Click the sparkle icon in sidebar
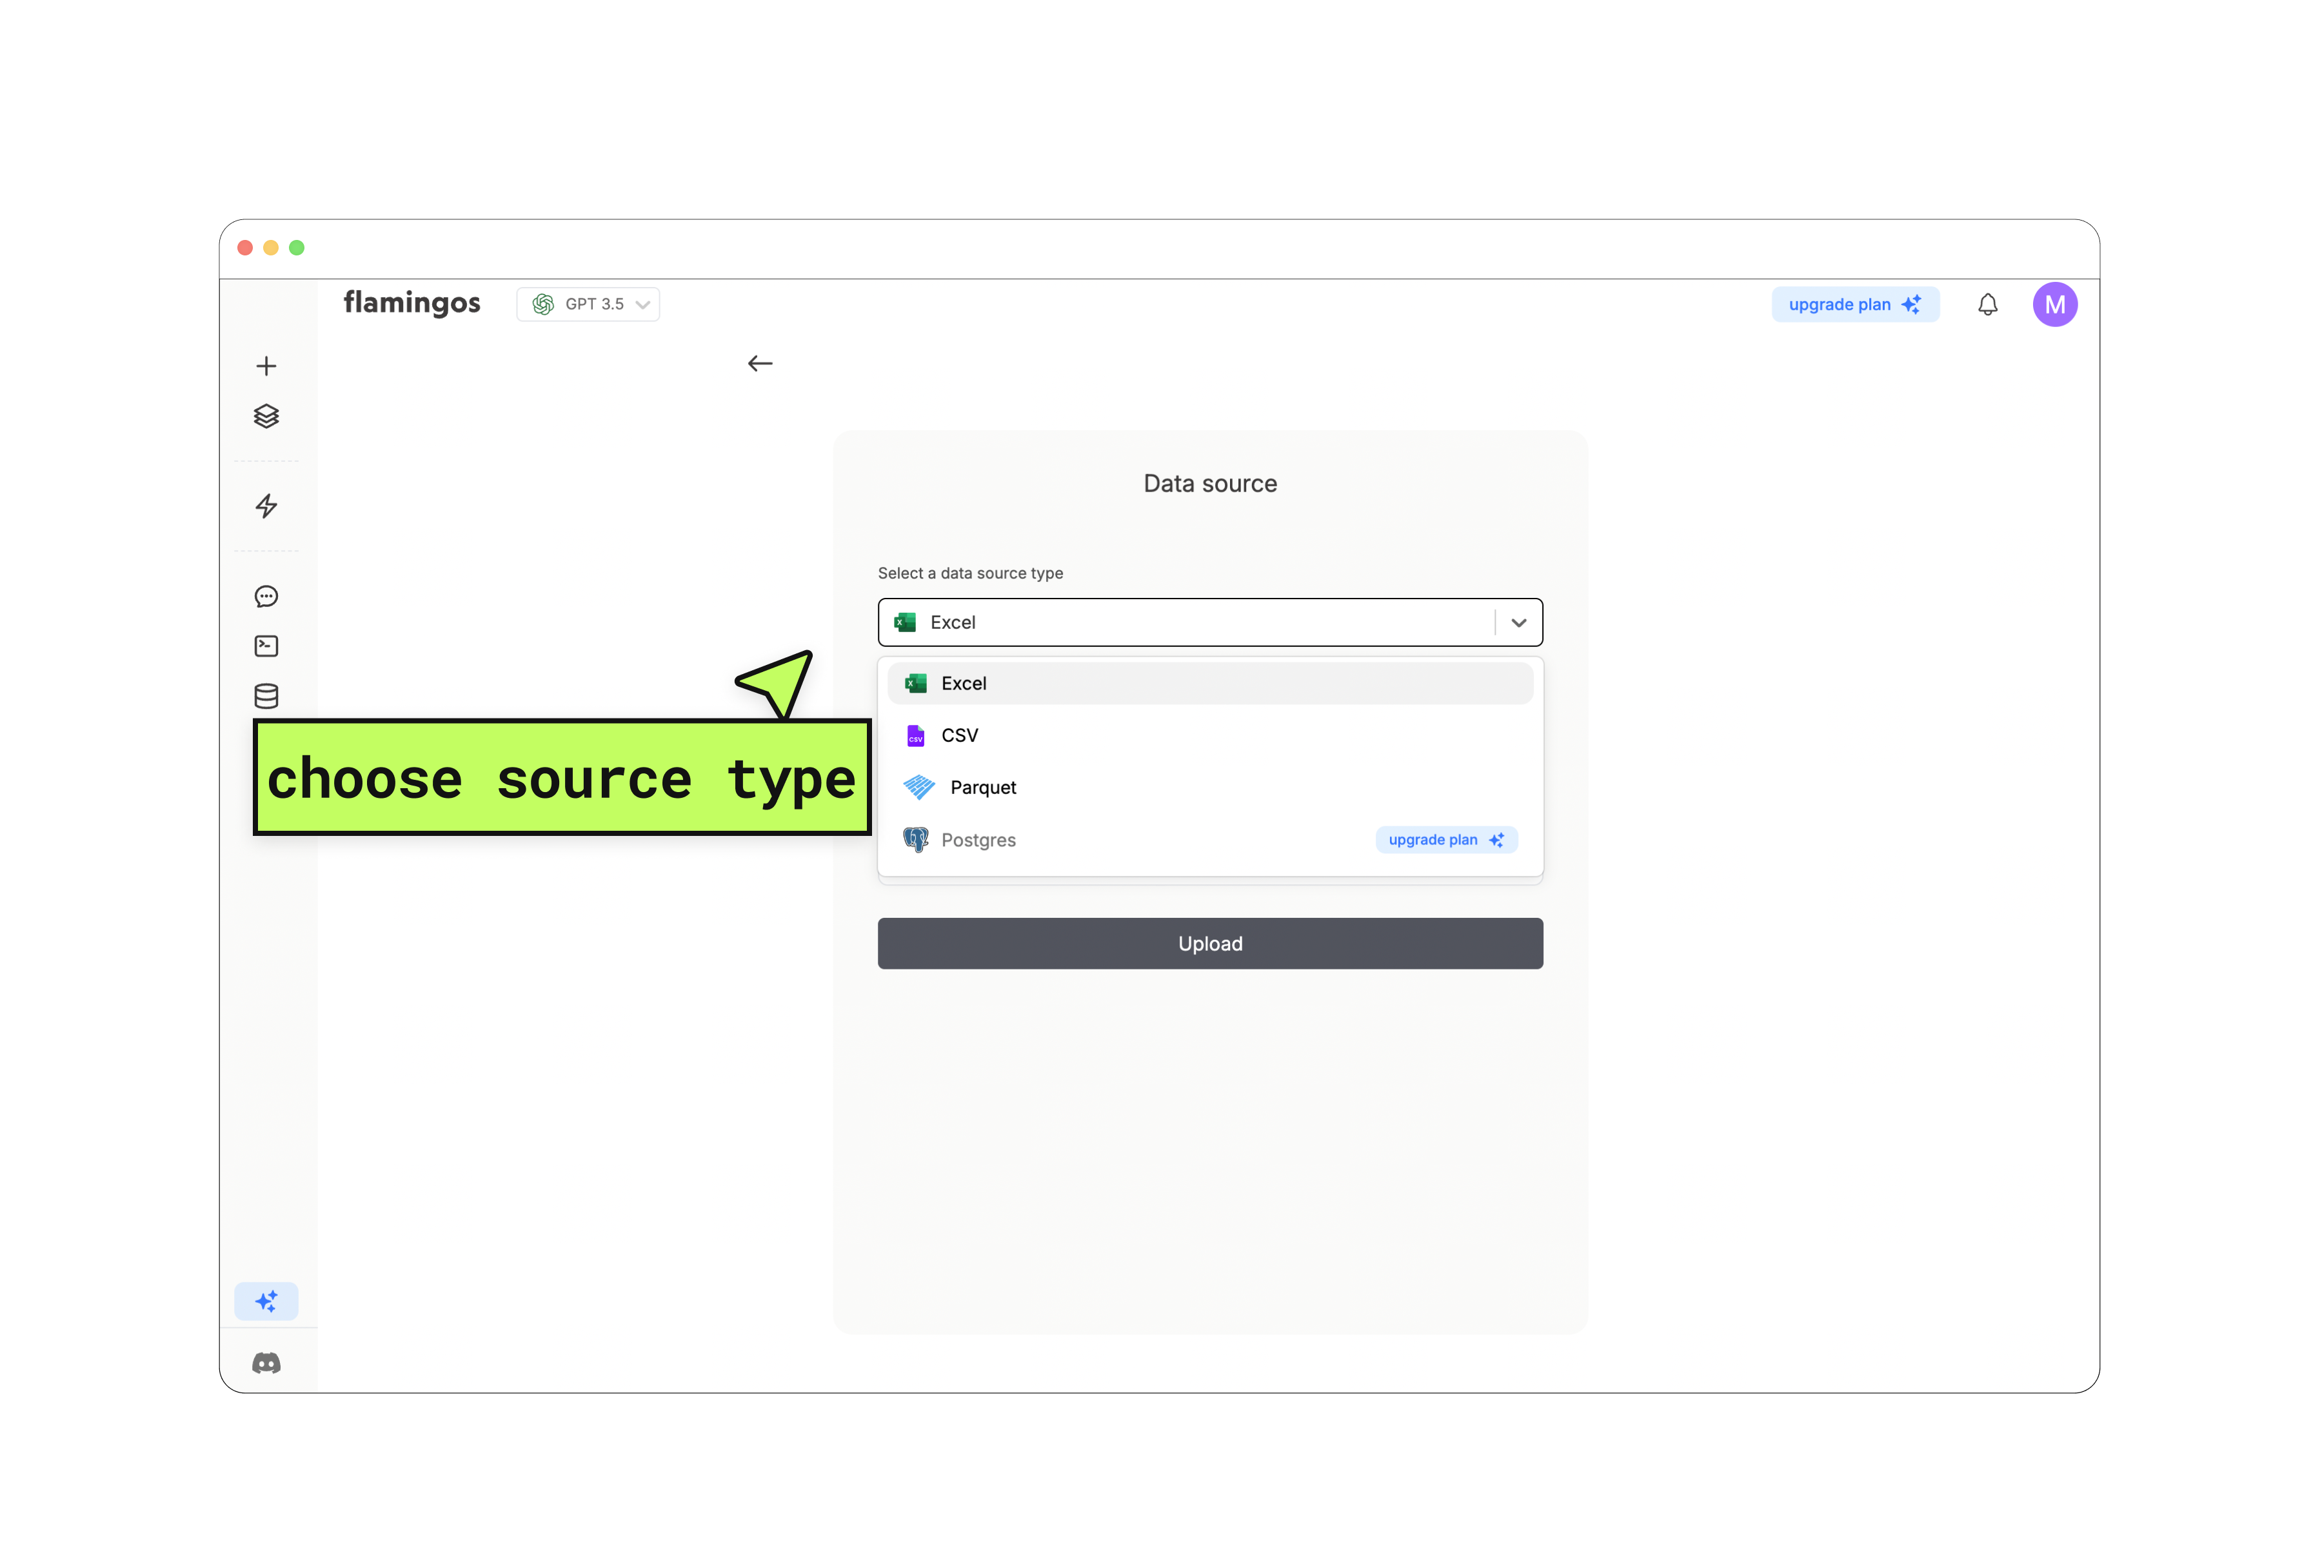This screenshot has width=2322, height=1548. [266, 1301]
